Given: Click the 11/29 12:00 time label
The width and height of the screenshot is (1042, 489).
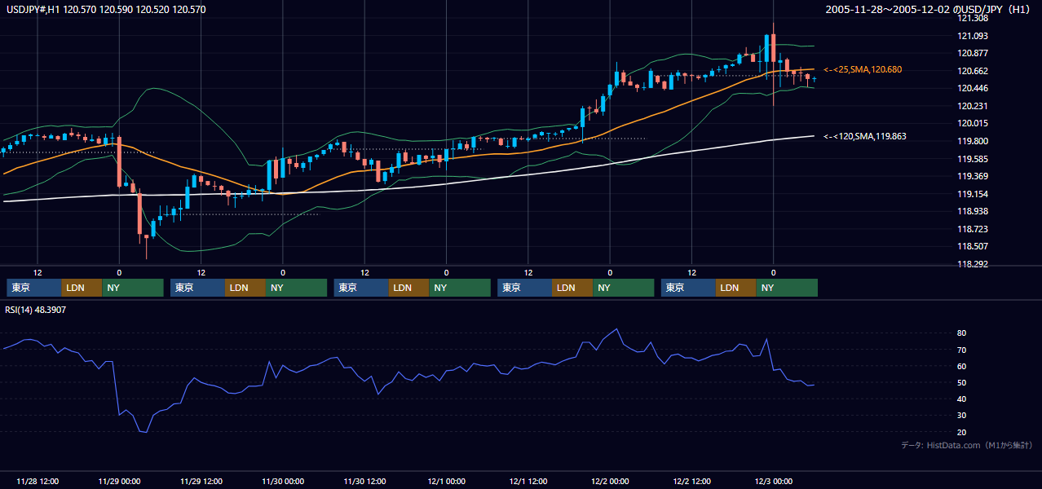Looking at the screenshot, I should click(x=201, y=481).
